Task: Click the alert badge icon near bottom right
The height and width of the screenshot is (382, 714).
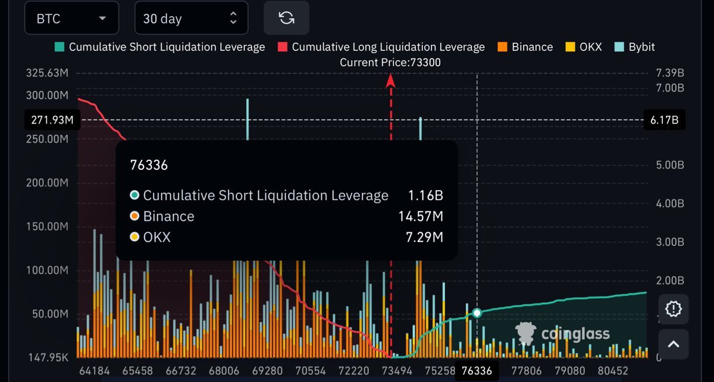Action: 673,309
